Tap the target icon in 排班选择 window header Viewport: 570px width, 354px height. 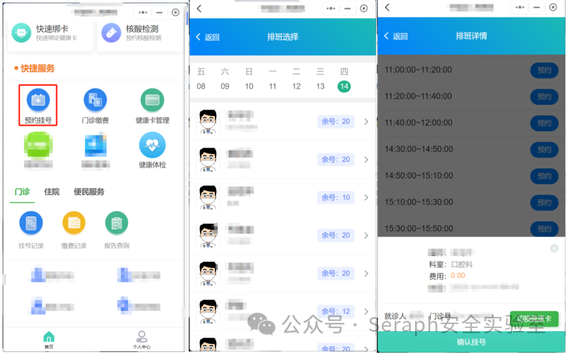coord(364,8)
